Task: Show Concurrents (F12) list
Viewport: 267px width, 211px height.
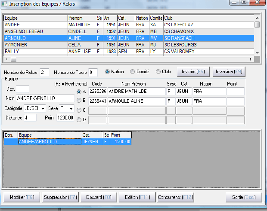Action: [x=175, y=197]
